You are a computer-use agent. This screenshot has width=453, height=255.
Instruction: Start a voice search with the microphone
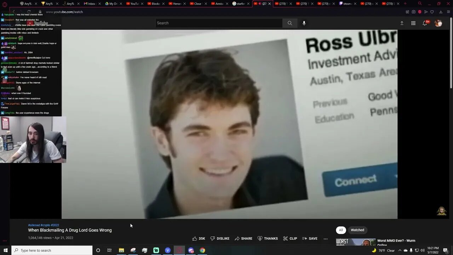point(304,23)
